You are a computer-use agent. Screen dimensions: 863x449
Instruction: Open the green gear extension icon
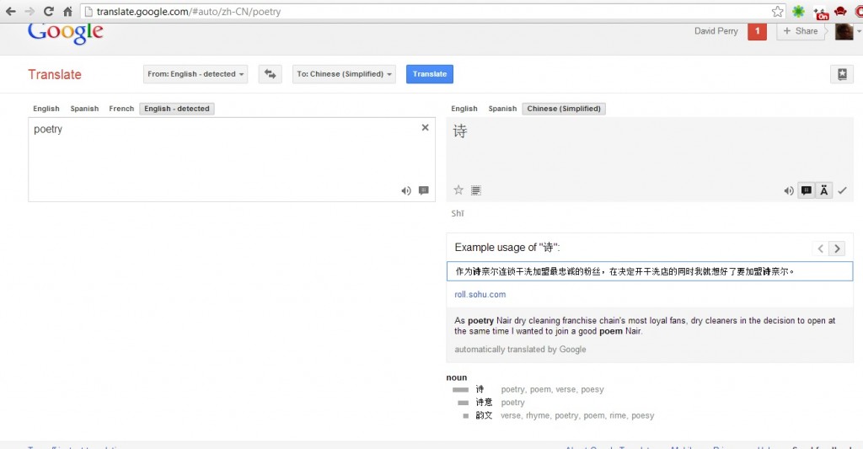[x=798, y=12]
